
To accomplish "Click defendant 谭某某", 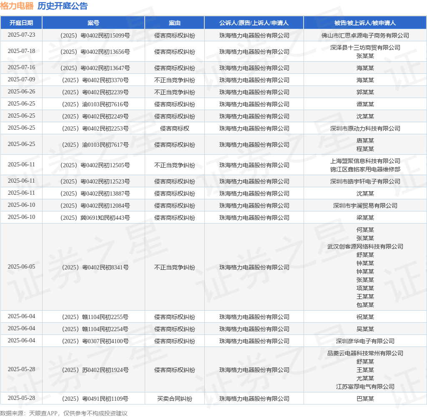I will point(365,104).
